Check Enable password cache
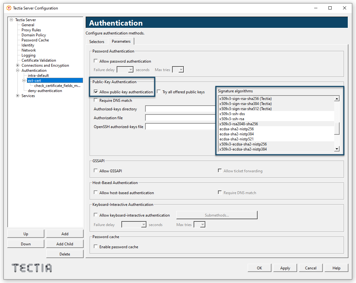The image size is (356, 283). [x=96, y=247]
